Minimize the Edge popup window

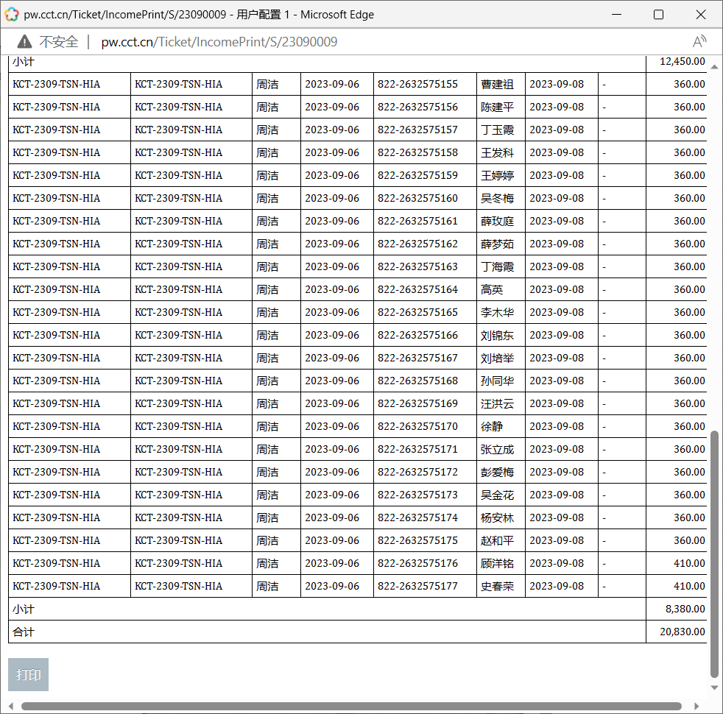[x=616, y=15]
